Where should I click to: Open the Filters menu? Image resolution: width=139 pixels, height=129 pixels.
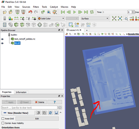click(36, 7)
